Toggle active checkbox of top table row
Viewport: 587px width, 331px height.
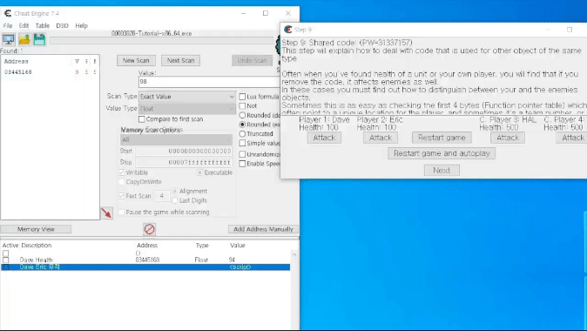(x=5, y=253)
